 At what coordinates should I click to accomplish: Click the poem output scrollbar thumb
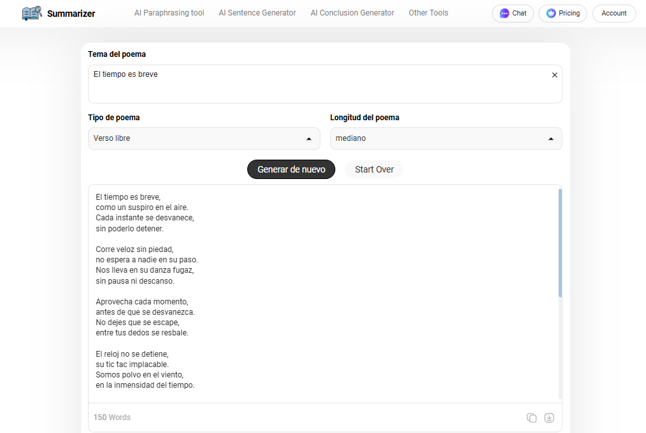tap(560, 242)
